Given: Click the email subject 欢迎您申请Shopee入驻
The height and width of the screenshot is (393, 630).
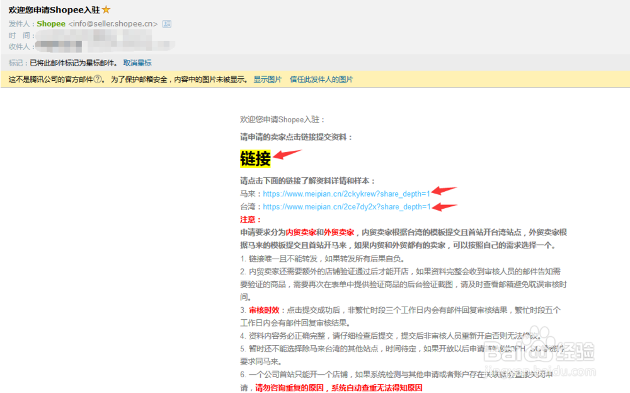Looking at the screenshot, I should (x=54, y=9).
